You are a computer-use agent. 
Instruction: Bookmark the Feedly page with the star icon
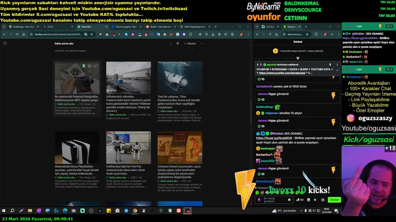(x=92, y=34)
